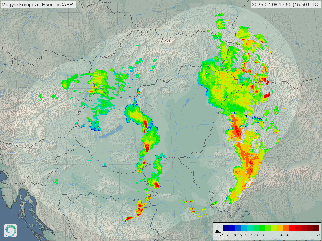Image resolution: width=322 pixels, height=241 pixels.
Task: Click the "dBz" unit label in the legend
Action: click(x=218, y=231)
